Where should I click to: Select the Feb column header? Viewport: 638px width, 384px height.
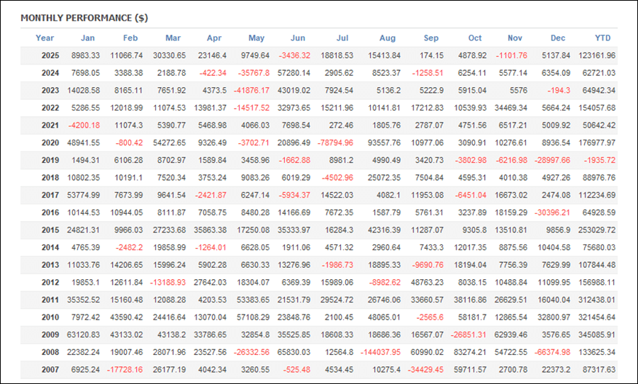click(130, 38)
